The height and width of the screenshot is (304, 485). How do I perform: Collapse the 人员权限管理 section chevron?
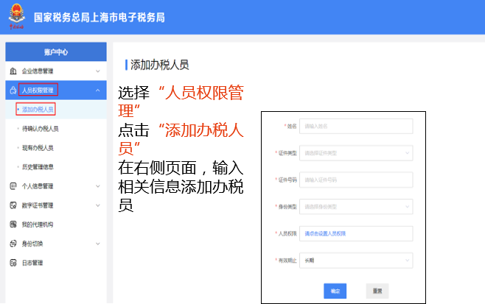pos(97,91)
